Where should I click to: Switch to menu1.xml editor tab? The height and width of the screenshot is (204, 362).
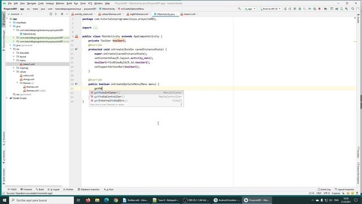click(x=189, y=14)
